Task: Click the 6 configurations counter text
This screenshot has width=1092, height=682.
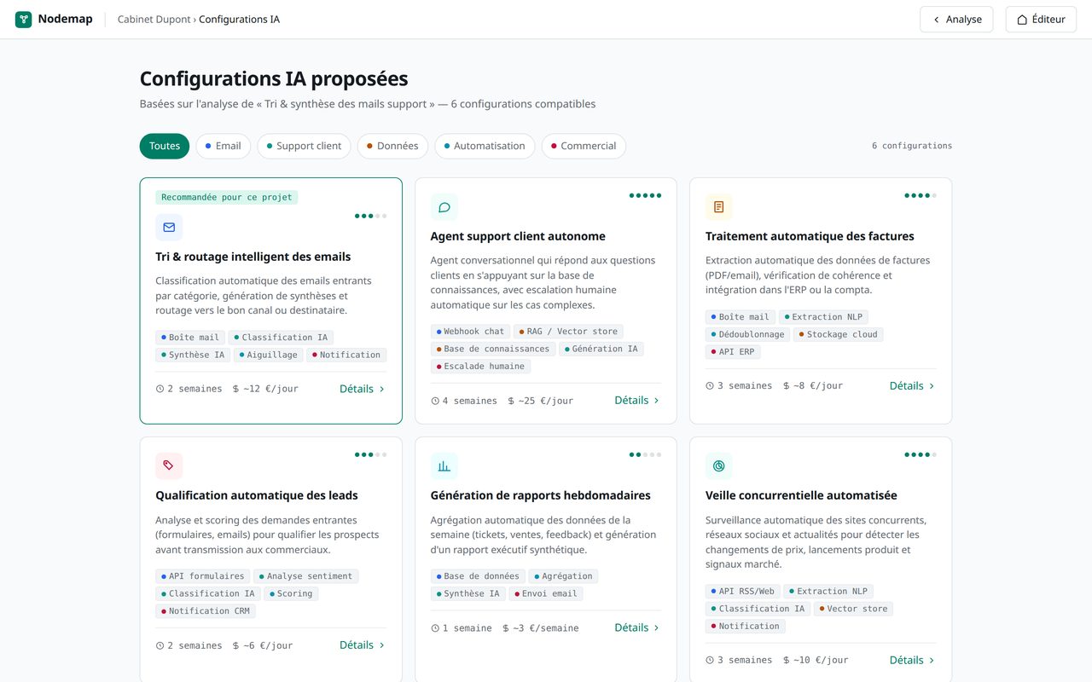Action: [x=912, y=146]
